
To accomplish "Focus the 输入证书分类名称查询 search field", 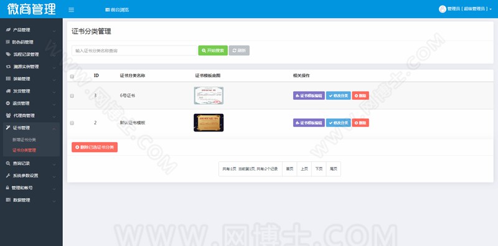I will [134, 50].
